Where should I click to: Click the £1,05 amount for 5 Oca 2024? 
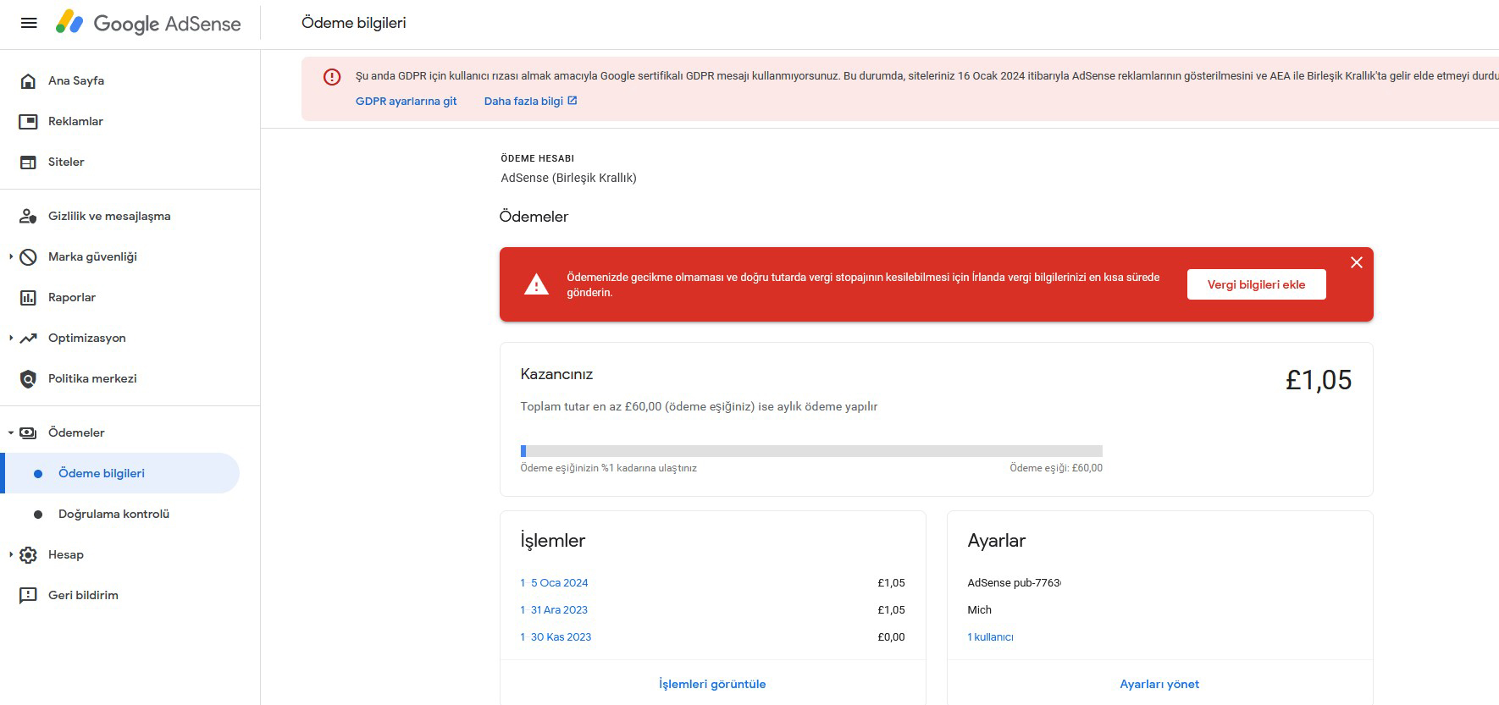(891, 583)
